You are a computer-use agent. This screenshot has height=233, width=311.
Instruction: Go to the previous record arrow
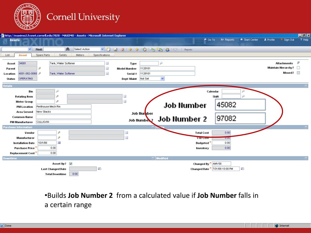pos(130,49)
